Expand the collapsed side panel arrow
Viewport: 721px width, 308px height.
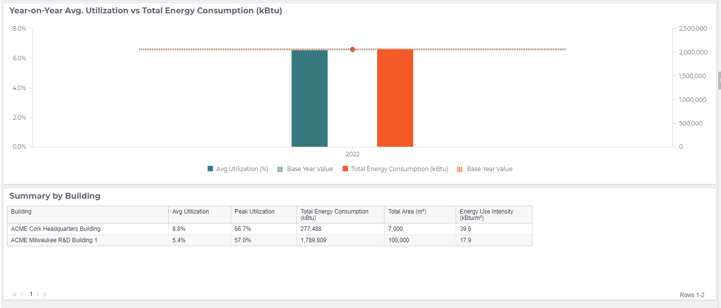[x=719, y=79]
